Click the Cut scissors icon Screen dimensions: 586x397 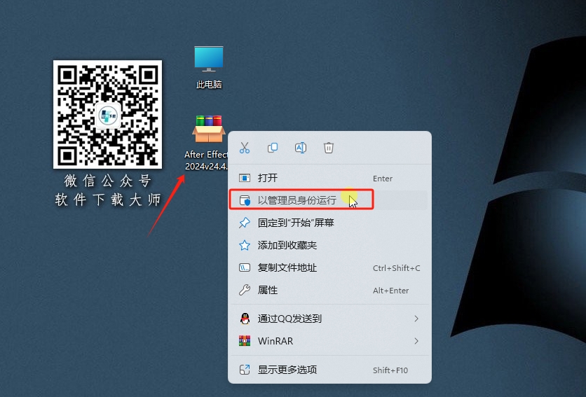point(245,148)
